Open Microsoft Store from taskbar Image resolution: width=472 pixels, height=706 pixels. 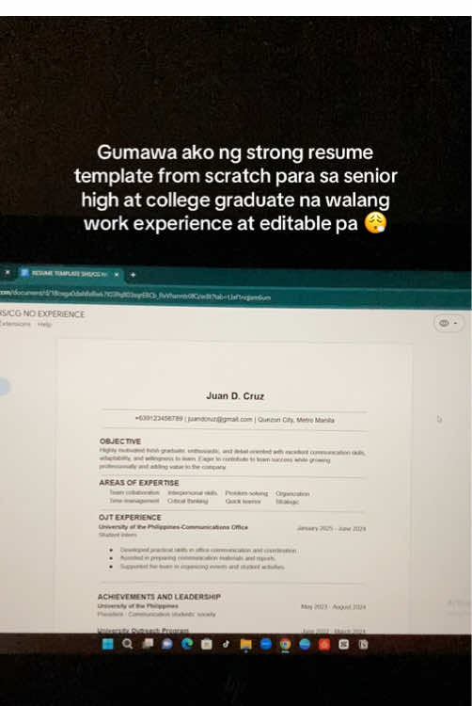(207, 644)
